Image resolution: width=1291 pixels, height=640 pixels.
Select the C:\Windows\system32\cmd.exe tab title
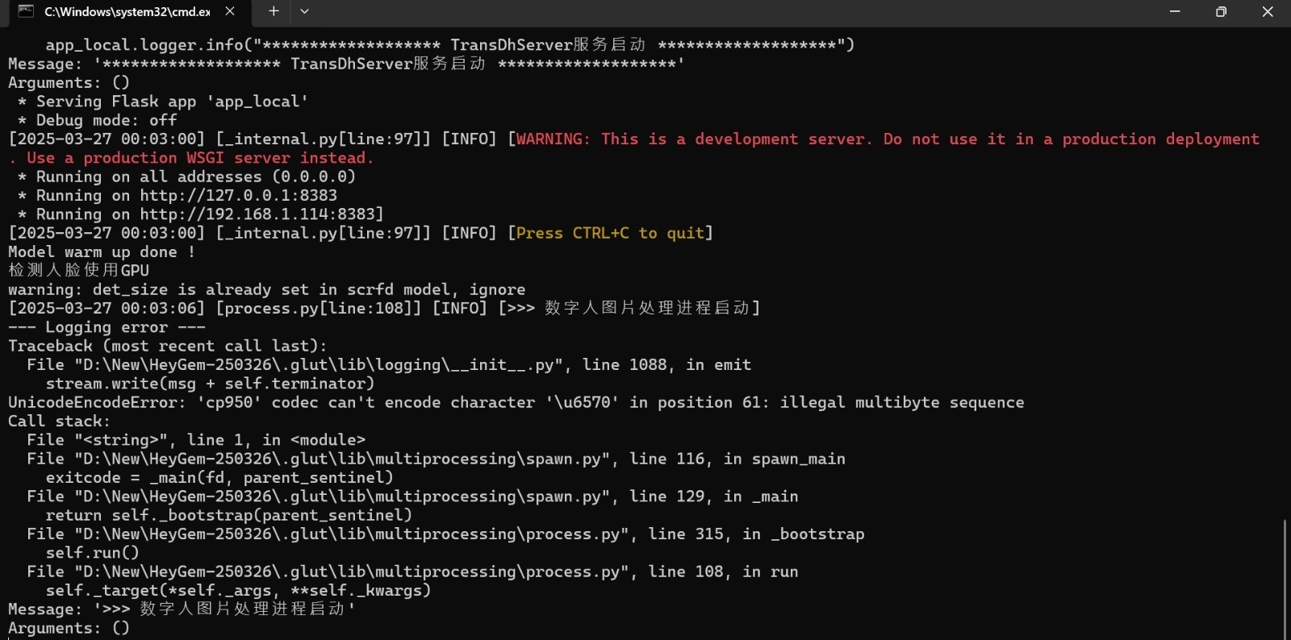(x=127, y=11)
